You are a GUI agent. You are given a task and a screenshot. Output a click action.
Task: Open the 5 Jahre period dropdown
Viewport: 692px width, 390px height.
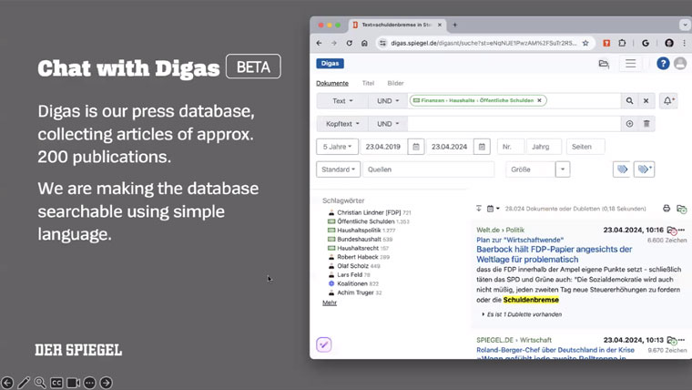pos(337,147)
